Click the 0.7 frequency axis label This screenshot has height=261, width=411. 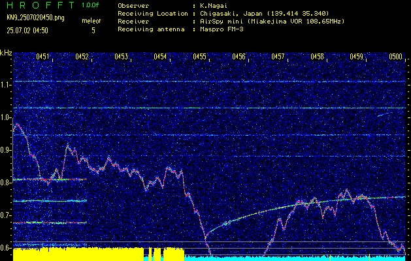coord(5,215)
